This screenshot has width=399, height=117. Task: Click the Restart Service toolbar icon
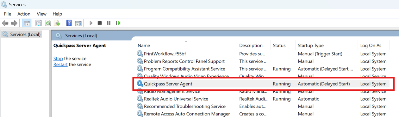118,23
